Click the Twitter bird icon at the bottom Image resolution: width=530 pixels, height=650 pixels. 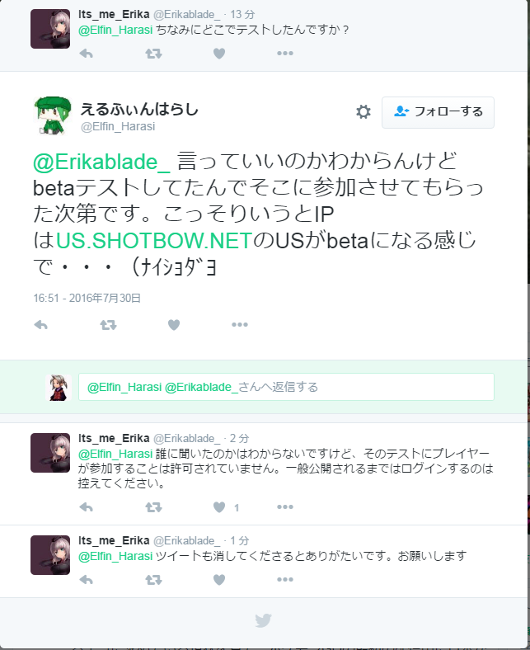(x=264, y=620)
